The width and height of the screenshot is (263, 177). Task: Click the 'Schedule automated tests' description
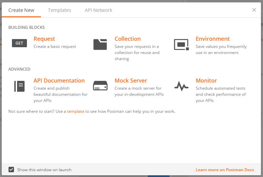tap(221, 94)
